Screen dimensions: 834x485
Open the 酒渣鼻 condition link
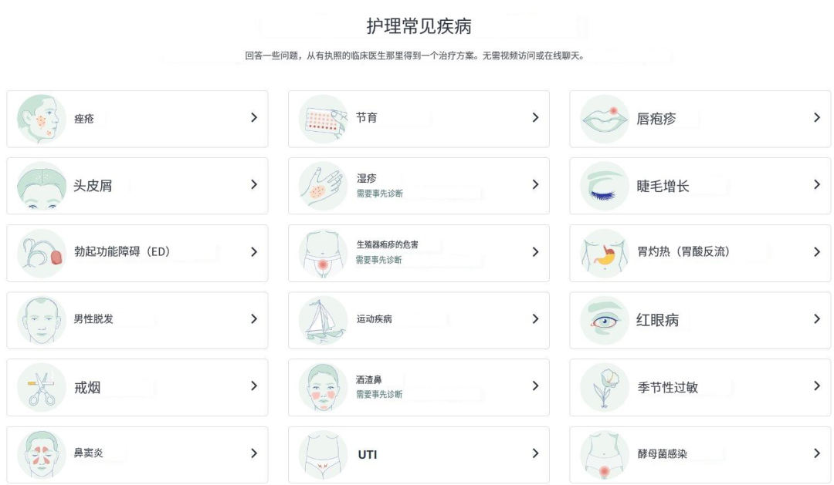(368, 380)
